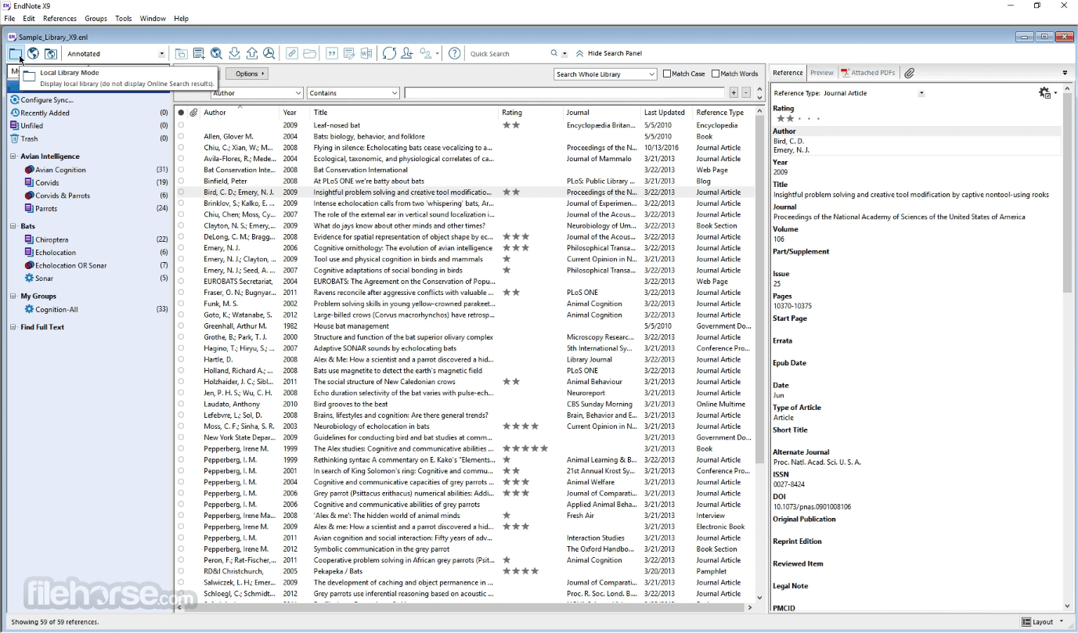Toggle read status for Greenhall, Arthur M. row
Viewport: 1078px width, 633px height.
tap(181, 326)
